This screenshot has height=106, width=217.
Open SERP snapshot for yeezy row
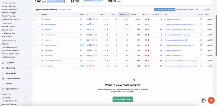[x=201, y=40]
